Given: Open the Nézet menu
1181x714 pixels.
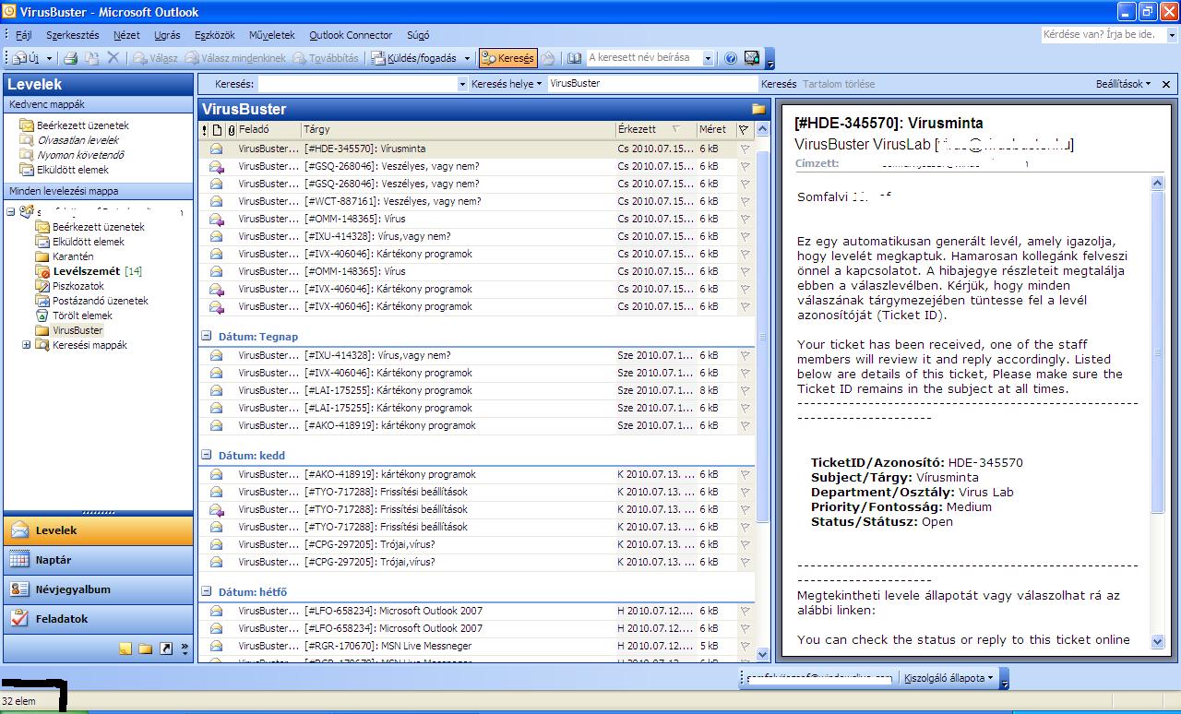Looking at the screenshot, I should (126, 35).
